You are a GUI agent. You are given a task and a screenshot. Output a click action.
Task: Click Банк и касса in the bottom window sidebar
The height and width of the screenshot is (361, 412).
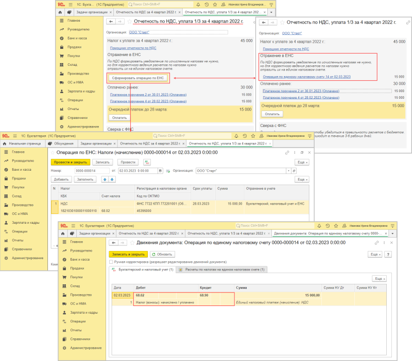pos(80,260)
